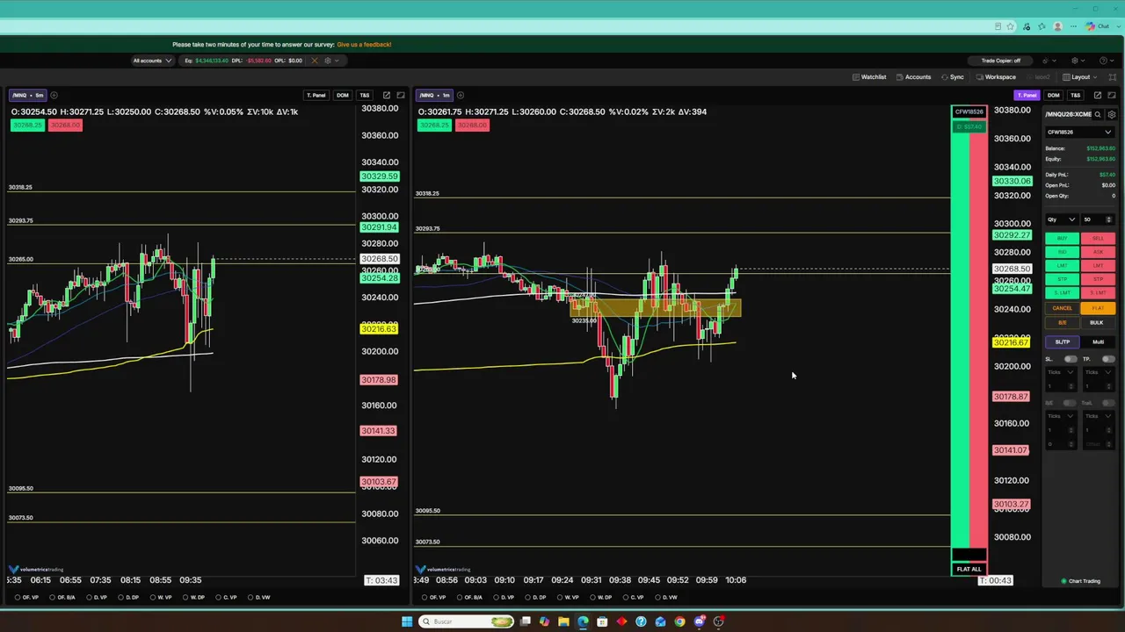Open Microsoft Edge from taskbar
1125x632 pixels.
(583, 621)
